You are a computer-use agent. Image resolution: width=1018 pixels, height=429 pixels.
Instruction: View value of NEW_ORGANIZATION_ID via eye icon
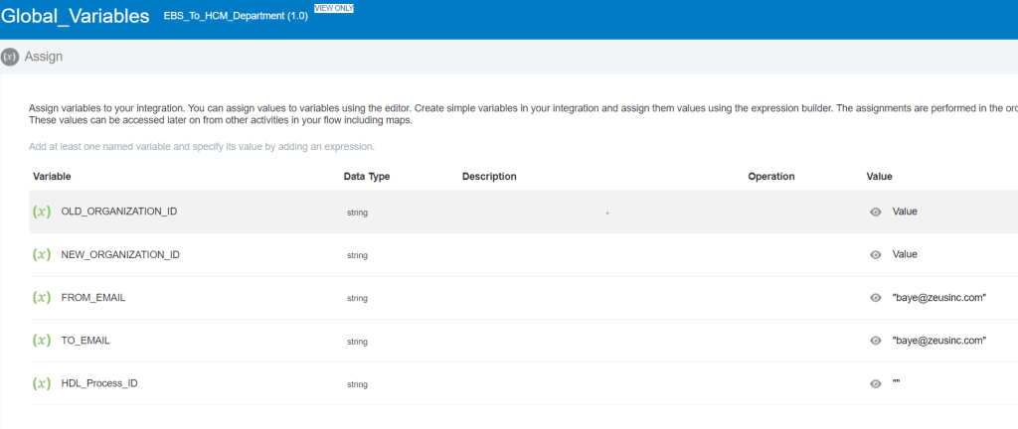point(876,254)
